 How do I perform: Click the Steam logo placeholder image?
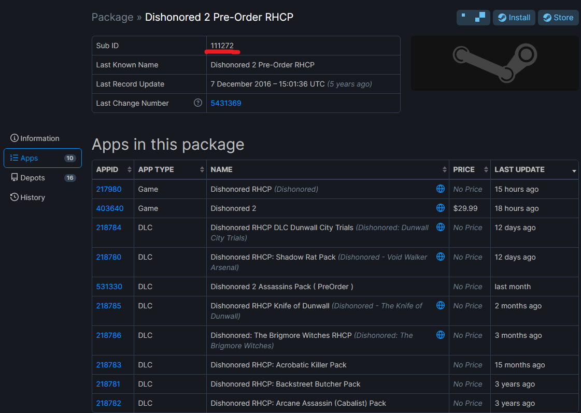coord(494,63)
